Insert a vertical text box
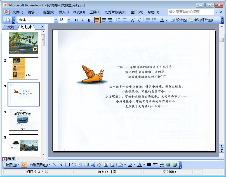 tap(86, 165)
